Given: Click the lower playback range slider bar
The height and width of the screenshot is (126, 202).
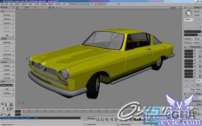Looking at the screenshot, I should 82,115.
